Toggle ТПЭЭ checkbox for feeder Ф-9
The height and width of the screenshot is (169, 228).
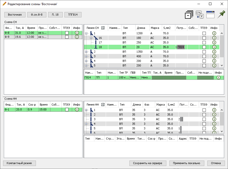coord(67,37)
